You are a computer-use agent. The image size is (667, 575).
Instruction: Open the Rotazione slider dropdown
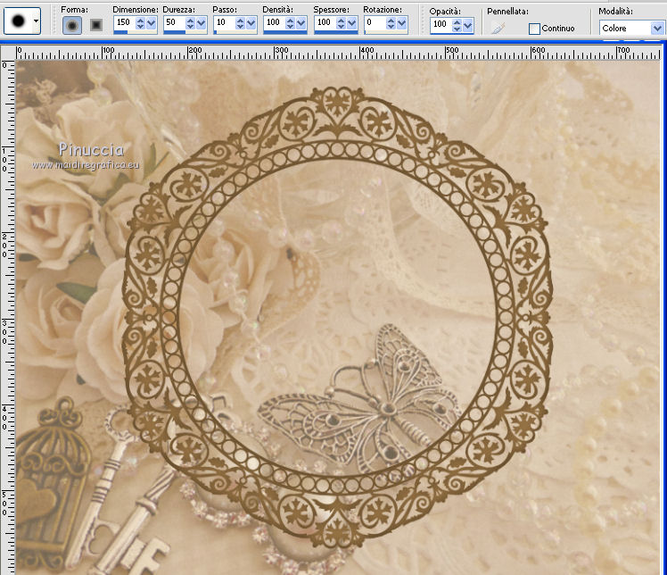tap(401, 23)
